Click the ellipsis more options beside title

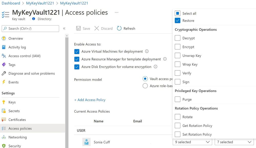click(x=116, y=12)
